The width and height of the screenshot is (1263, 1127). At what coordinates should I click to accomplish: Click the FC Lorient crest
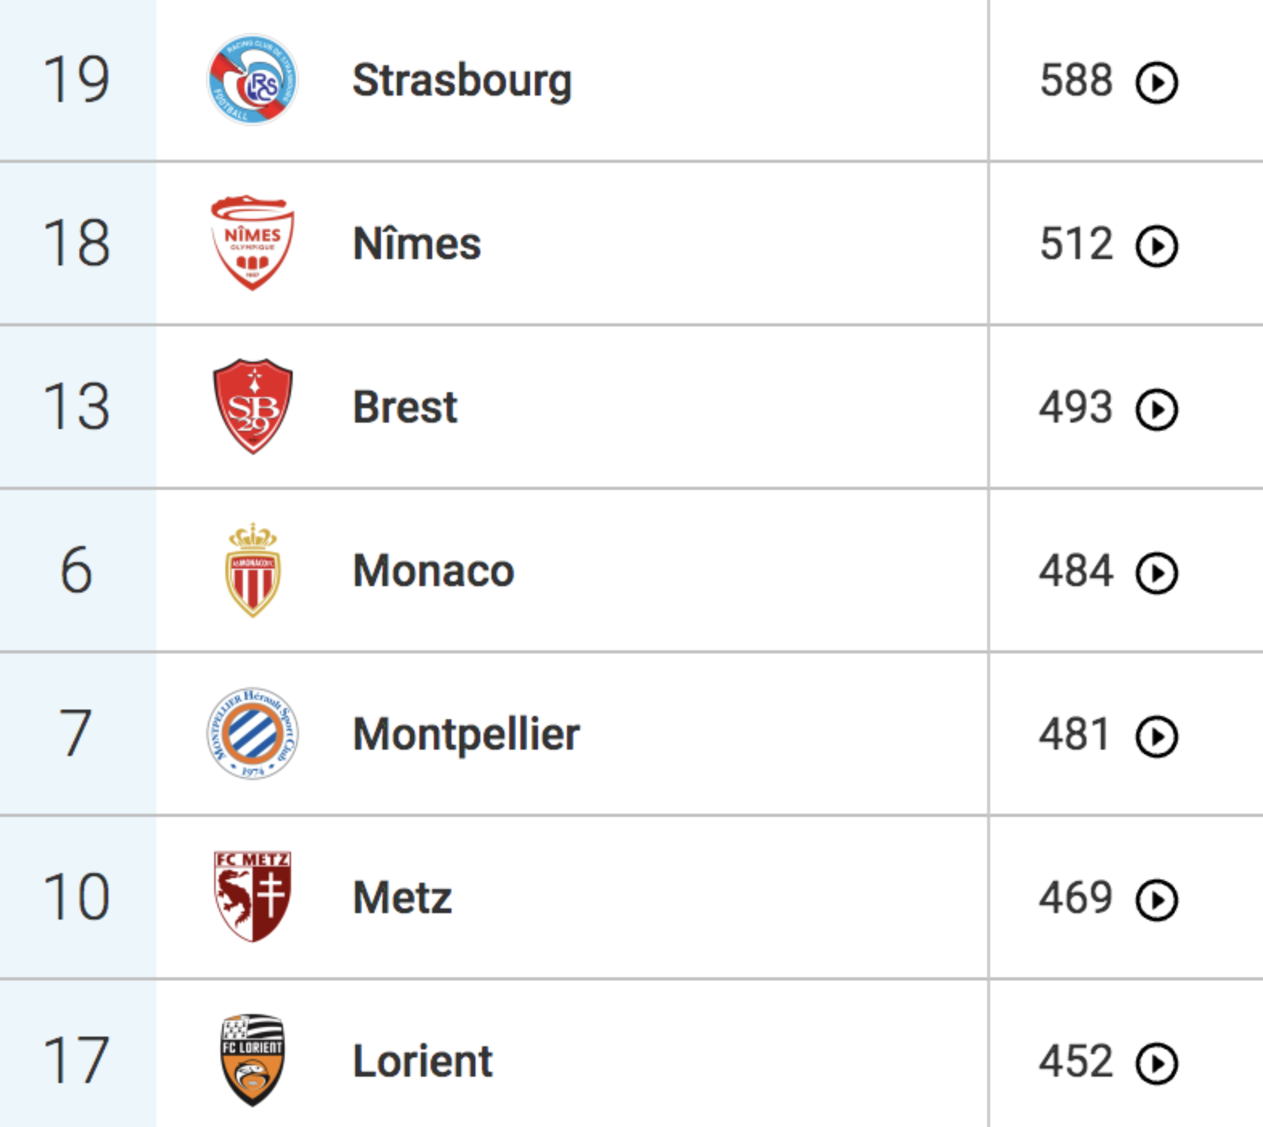pyautogui.click(x=252, y=1060)
